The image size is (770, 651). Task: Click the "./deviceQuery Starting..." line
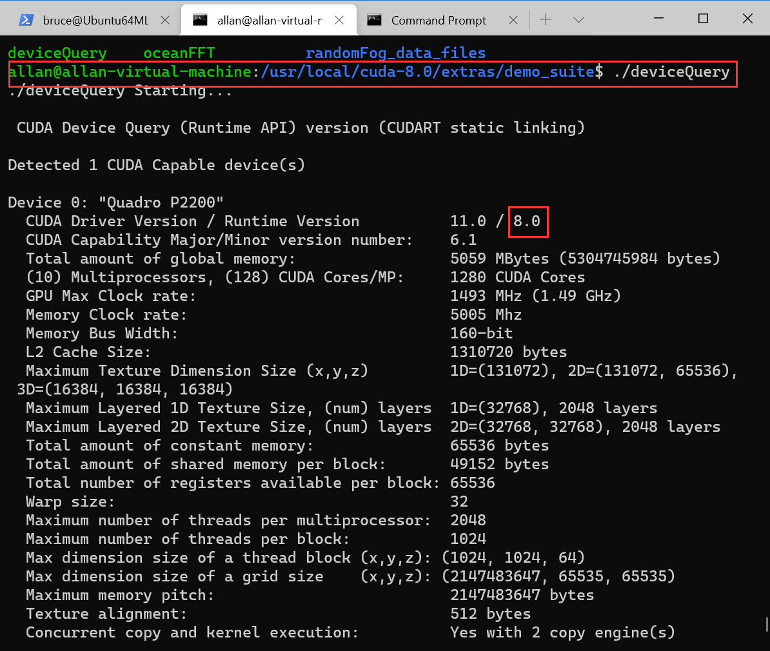click(x=121, y=90)
